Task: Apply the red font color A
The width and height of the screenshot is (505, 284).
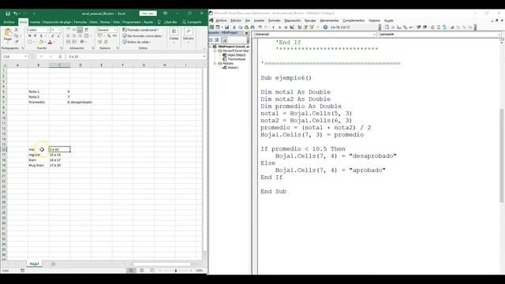Action: (50, 42)
